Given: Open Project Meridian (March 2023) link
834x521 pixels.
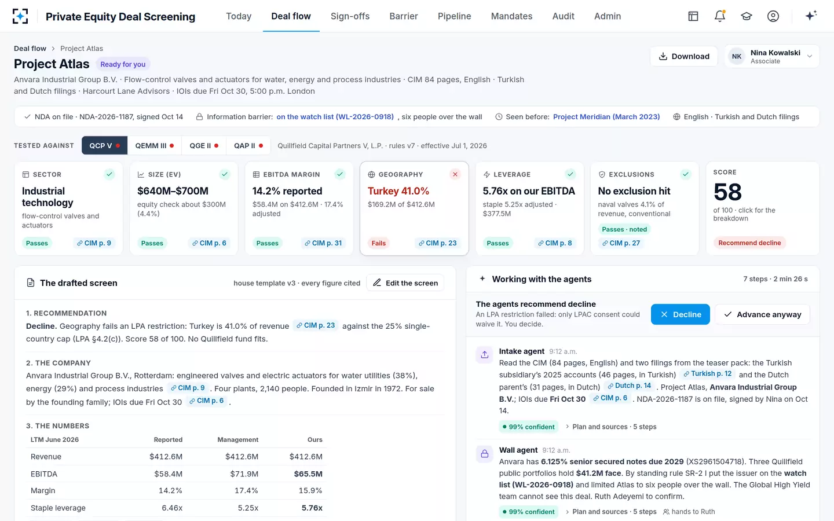Looking at the screenshot, I should (x=606, y=117).
